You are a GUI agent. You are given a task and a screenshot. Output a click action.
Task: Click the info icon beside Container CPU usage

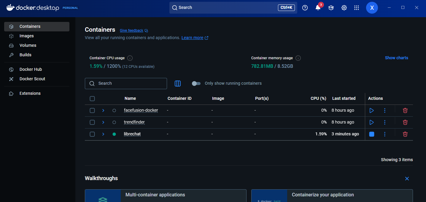coord(130,58)
